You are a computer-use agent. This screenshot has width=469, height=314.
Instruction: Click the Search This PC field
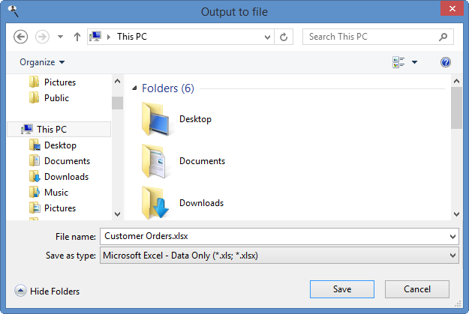pyautogui.click(x=370, y=37)
